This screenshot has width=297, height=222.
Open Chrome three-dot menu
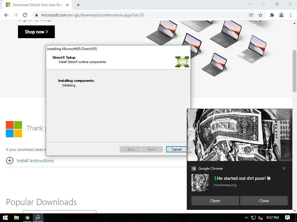[291, 15]
